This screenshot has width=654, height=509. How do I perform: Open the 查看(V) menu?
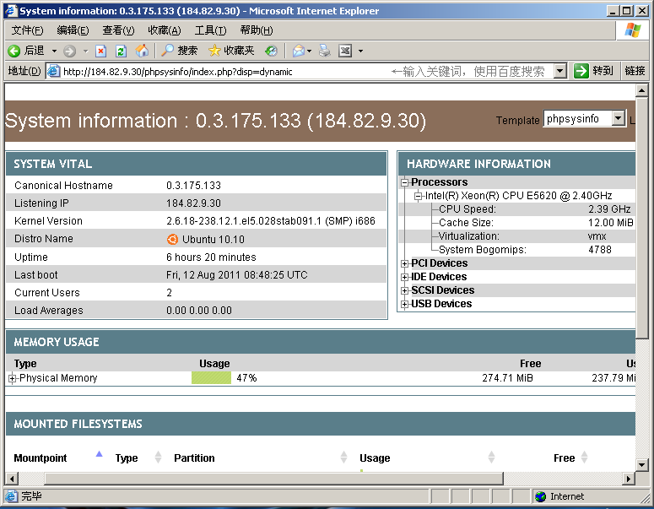(118, 30)
